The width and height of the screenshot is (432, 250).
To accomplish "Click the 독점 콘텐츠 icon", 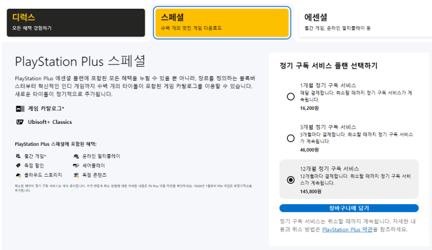I will (x=76, y=175).
